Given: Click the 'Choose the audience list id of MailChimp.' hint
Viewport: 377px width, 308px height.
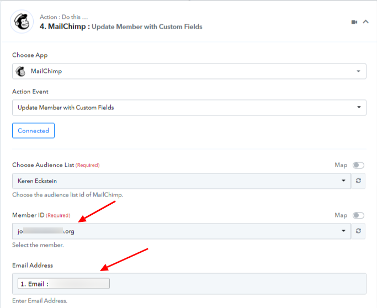Looking at the screenshot, I should click(67, 195).
